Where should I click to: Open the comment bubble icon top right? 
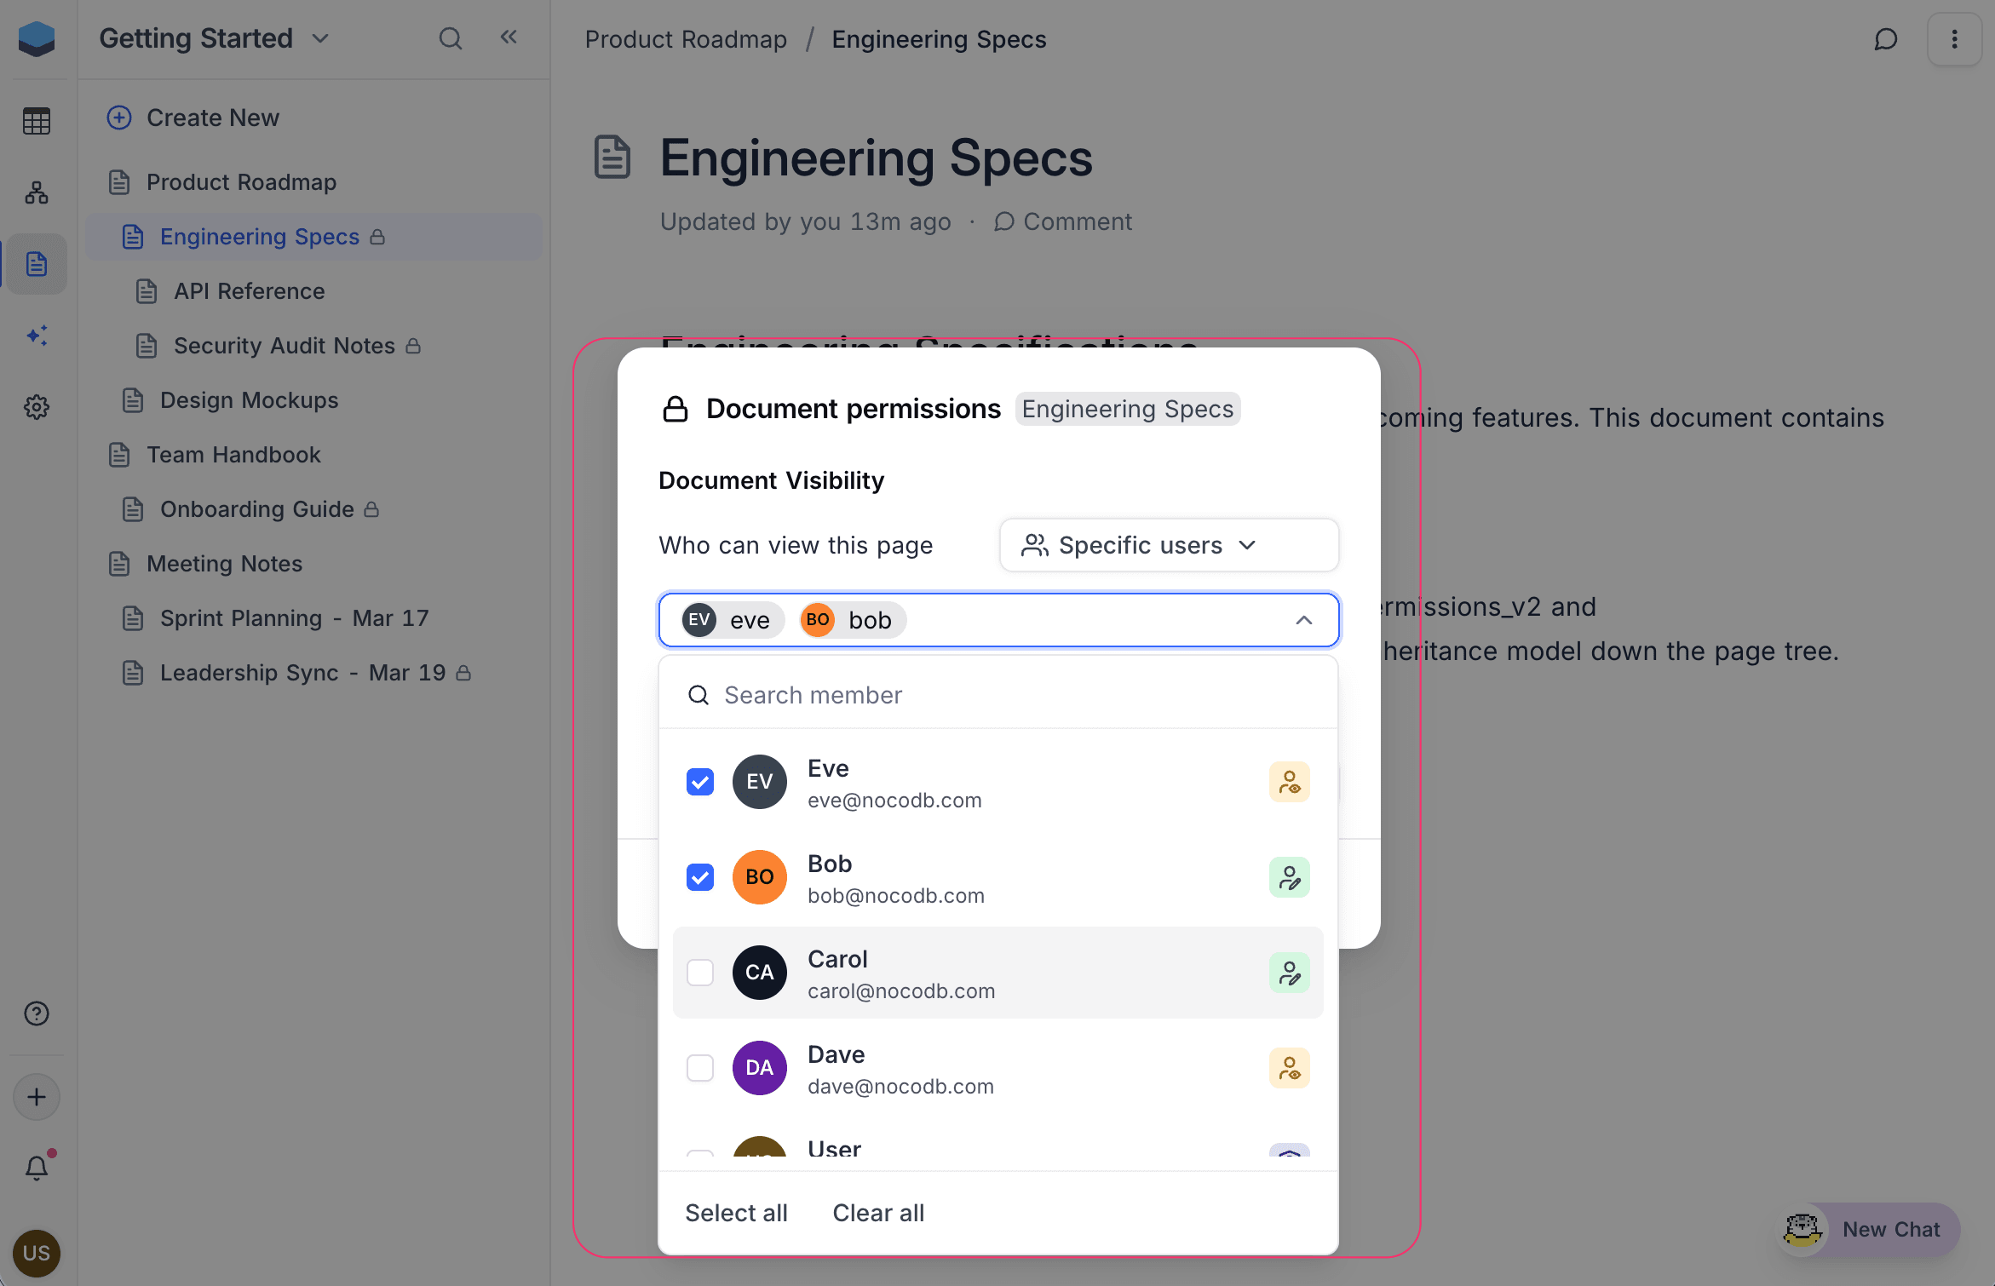coord(1886,39)
